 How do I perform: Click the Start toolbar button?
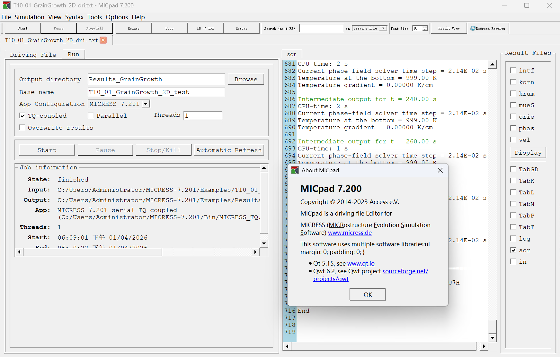[x=22, y=28]
